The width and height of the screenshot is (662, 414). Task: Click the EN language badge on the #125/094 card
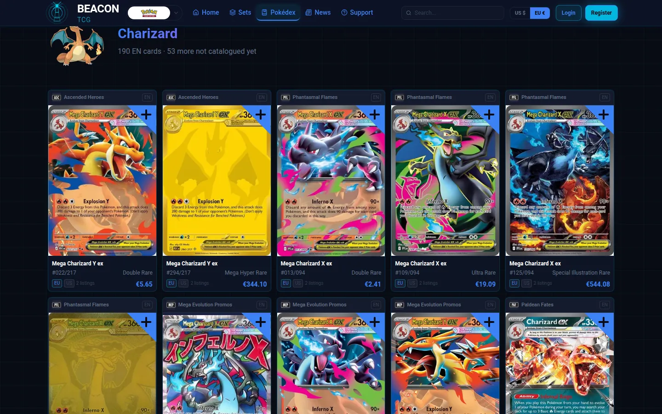tap(605, 98)
